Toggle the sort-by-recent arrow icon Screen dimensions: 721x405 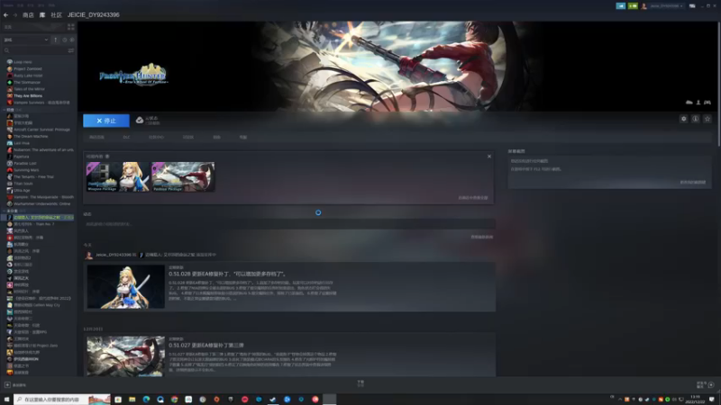(x=56, y=40)
